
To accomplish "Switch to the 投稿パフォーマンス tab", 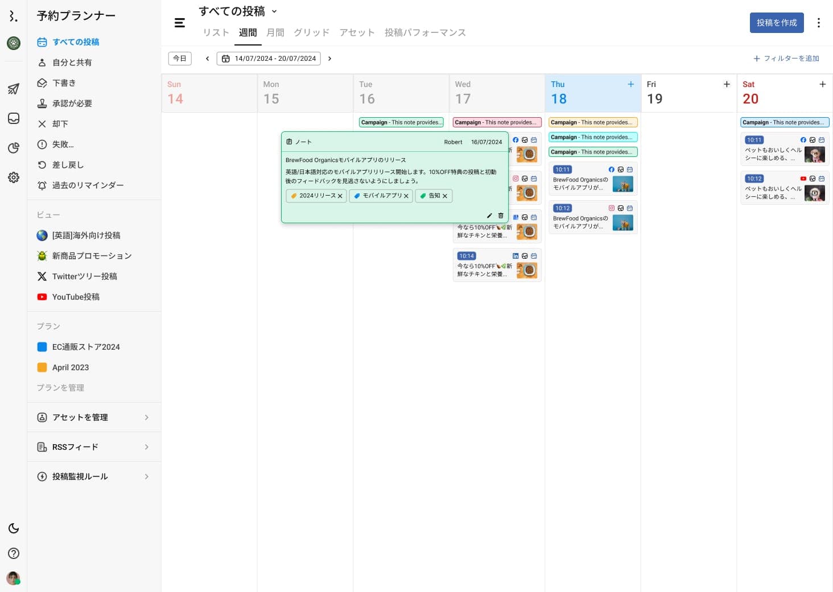I will click(425, 32).
